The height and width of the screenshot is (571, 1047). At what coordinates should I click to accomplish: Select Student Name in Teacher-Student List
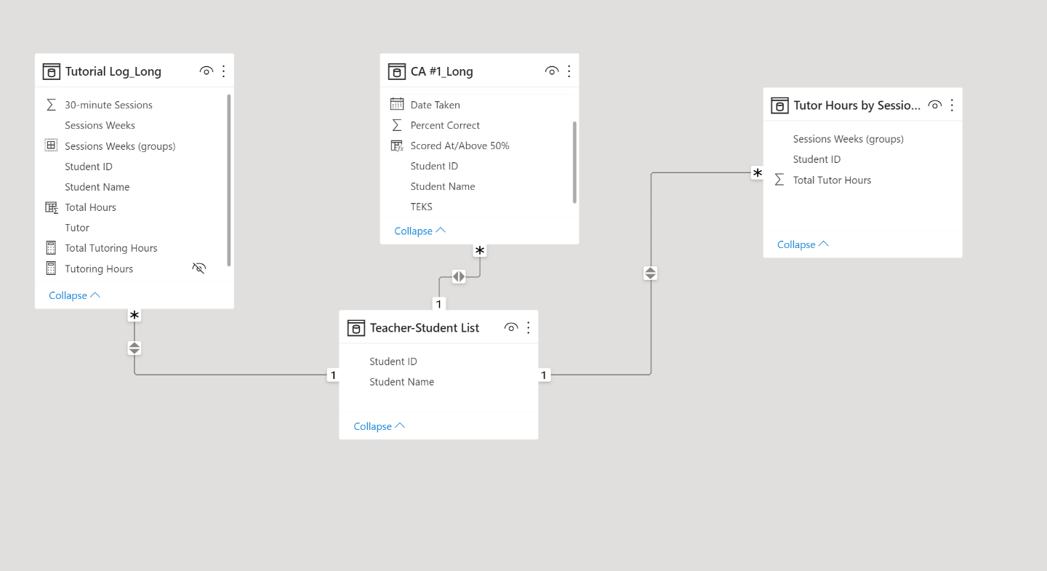click(x=402, y=382)
